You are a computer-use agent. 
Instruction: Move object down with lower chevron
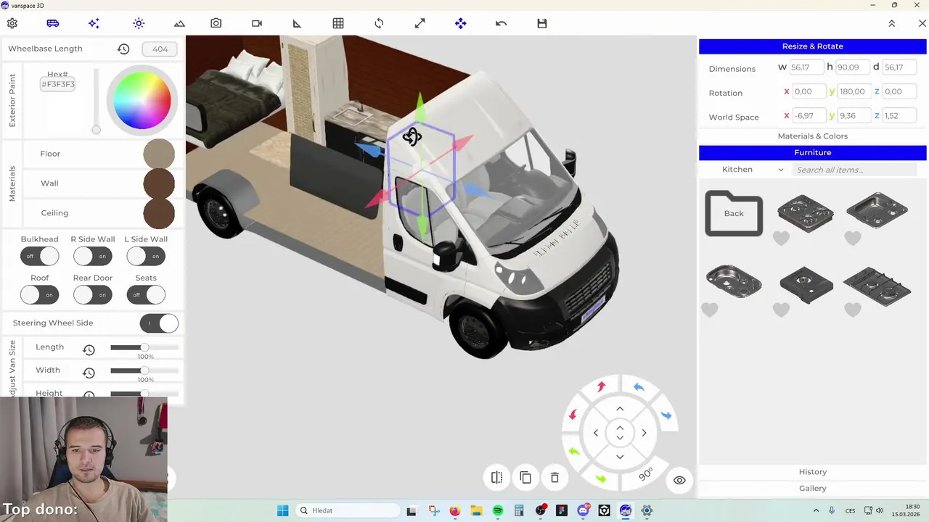[x=620, y=457]
